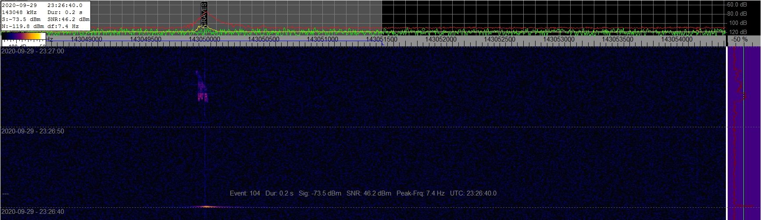Click the S:-73.5 dBm readout in the info box

click(21, 19)
